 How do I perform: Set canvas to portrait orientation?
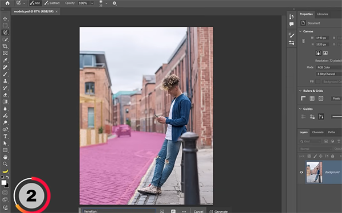click(x=319, y=53)
